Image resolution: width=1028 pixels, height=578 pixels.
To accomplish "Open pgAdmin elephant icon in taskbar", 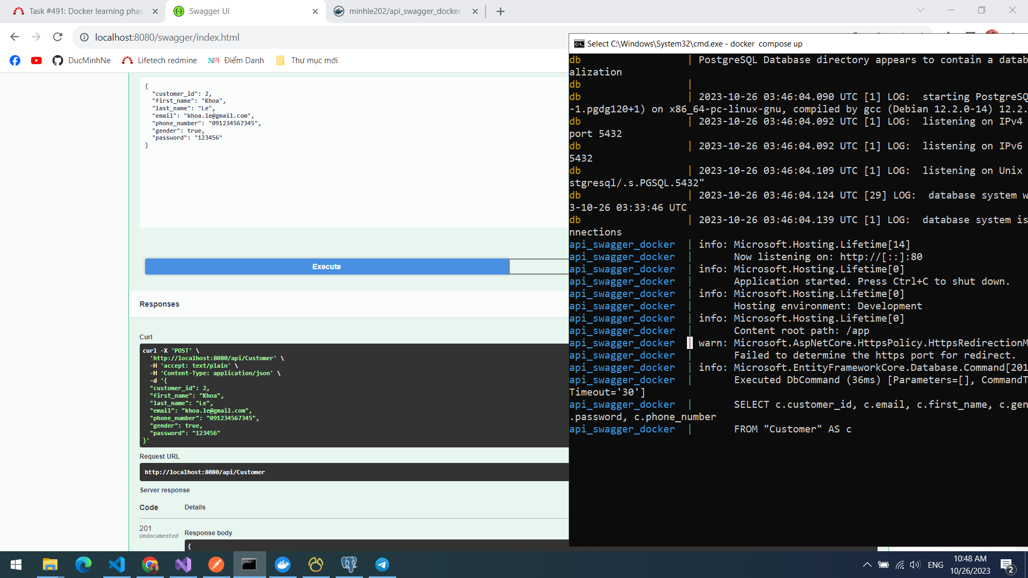I will pyautogui.click(x=349, y=565).
